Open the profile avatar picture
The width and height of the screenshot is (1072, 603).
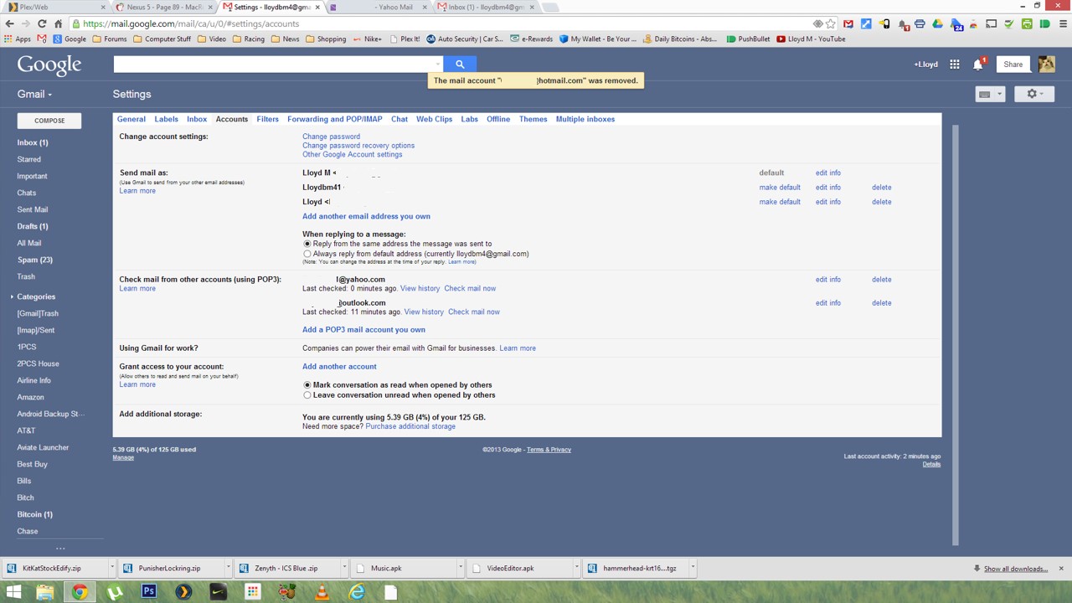coord(1046,64)
